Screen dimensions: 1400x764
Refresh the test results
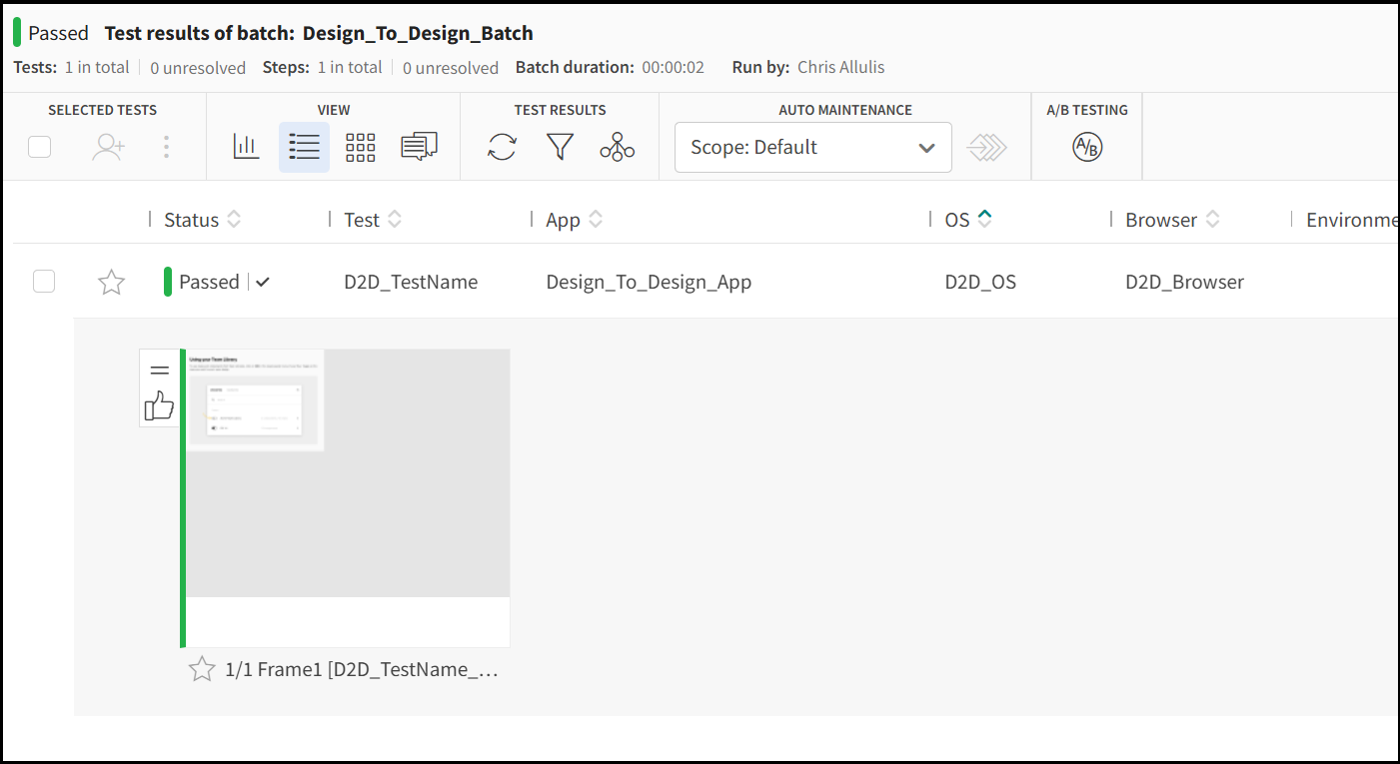[x=501, y=147]
